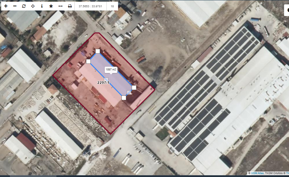Print the map with printer icon
This screenshot has width=289, height=177.
click(x=70, y=6)
